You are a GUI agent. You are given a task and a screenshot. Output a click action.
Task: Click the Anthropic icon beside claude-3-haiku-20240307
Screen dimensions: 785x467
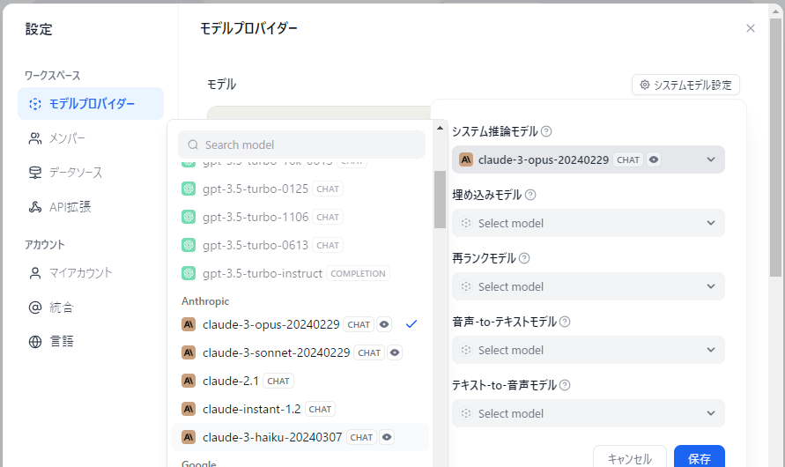189,437
